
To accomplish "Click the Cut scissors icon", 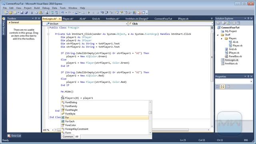I will (32, 12).
